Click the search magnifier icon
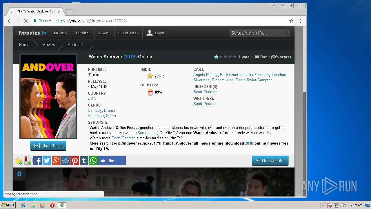371x209 pixels. [x=286, y=33]
